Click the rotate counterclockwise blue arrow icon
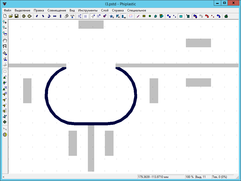This screenshot has width=241, height=181. (37, 16)
